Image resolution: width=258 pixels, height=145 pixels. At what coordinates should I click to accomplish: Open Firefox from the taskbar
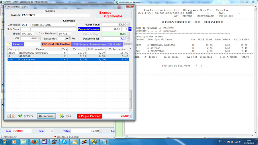(x=34, y=142)
